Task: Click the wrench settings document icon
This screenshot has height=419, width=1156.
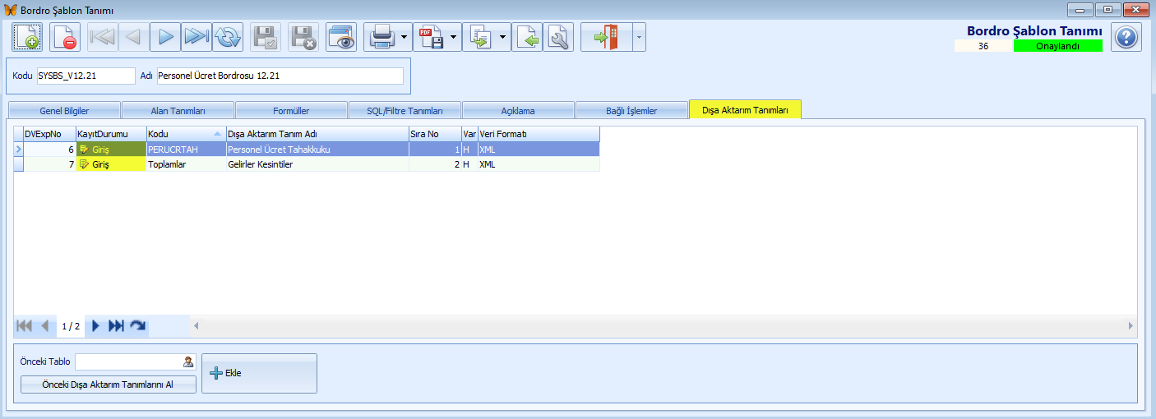Action: tap(558, 38)
